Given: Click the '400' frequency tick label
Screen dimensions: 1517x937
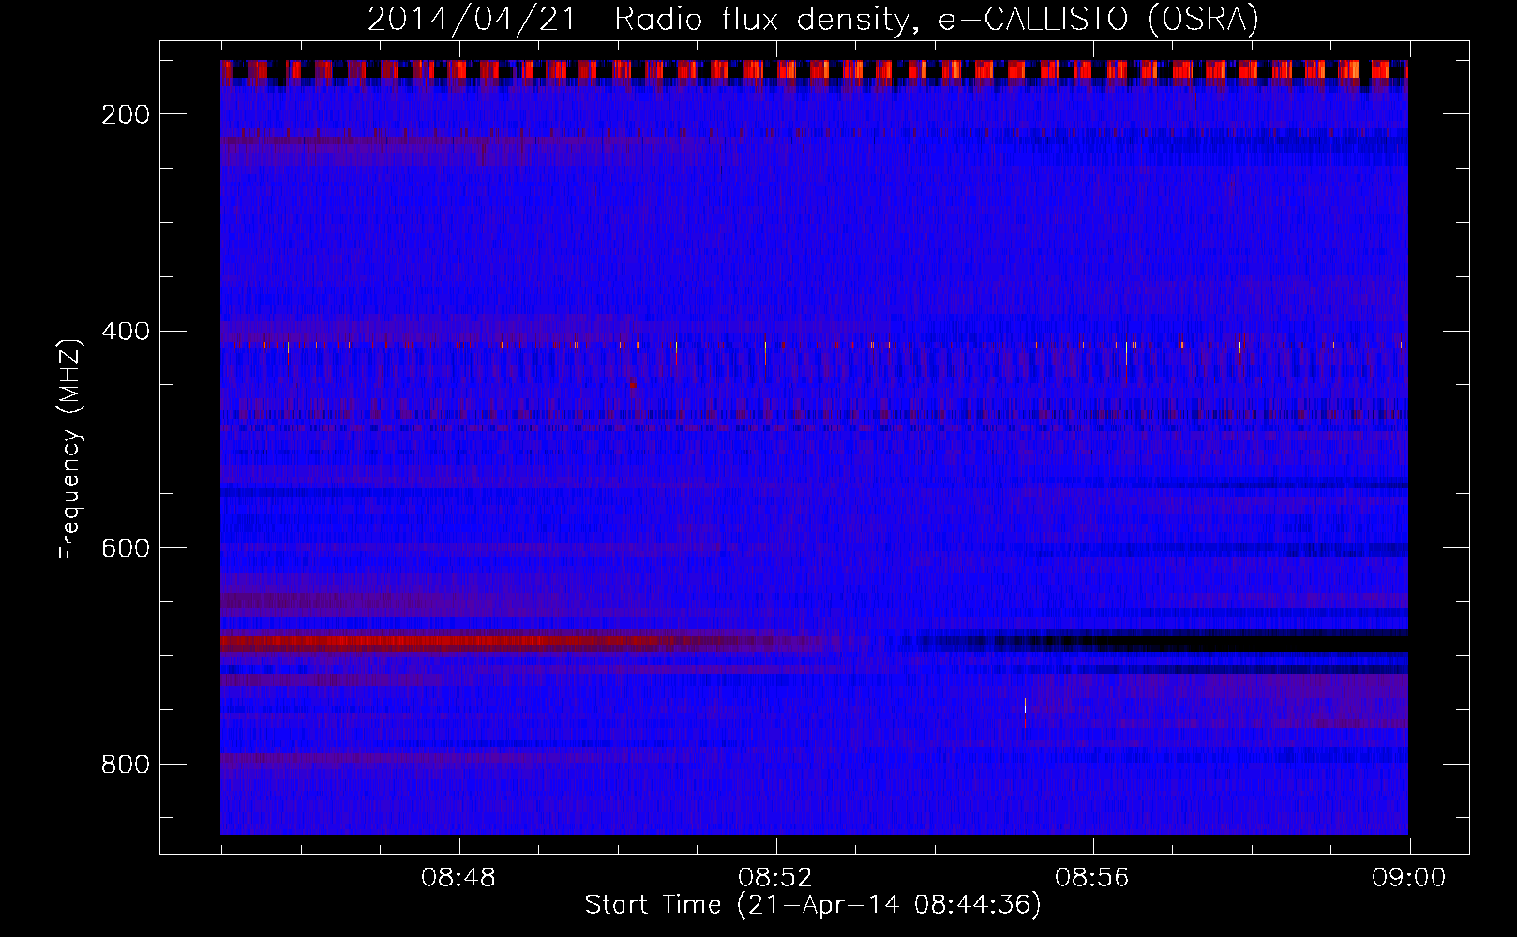Looking at the screenshot, I should 125,332.
